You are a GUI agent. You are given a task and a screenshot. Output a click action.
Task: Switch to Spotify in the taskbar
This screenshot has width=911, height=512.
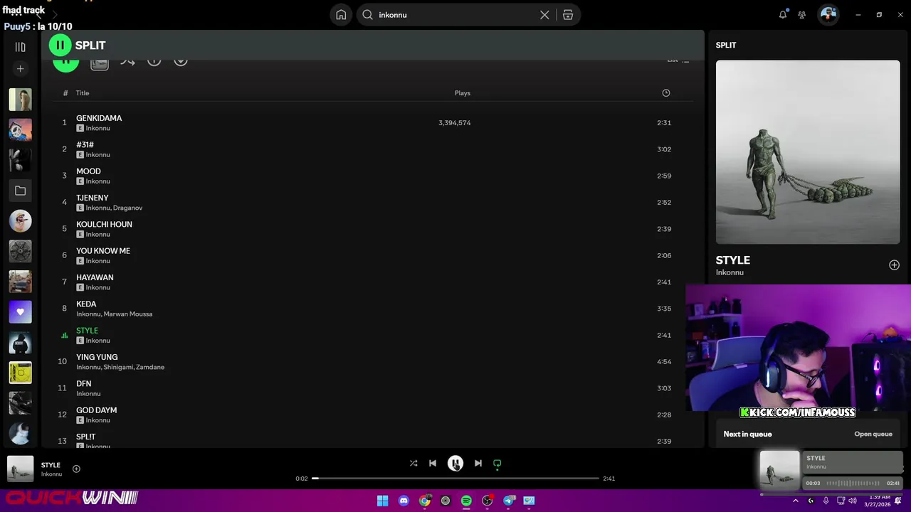click(x=466, y=501)
